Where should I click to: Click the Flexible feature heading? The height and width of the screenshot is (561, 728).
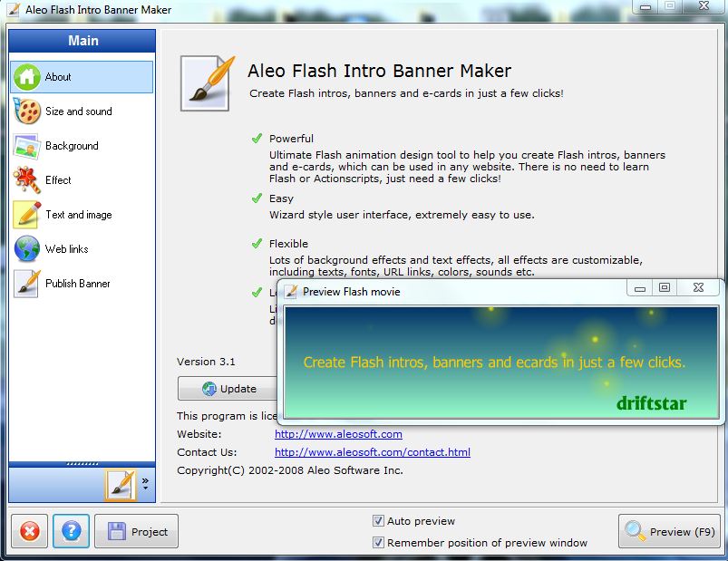point(288,244)
